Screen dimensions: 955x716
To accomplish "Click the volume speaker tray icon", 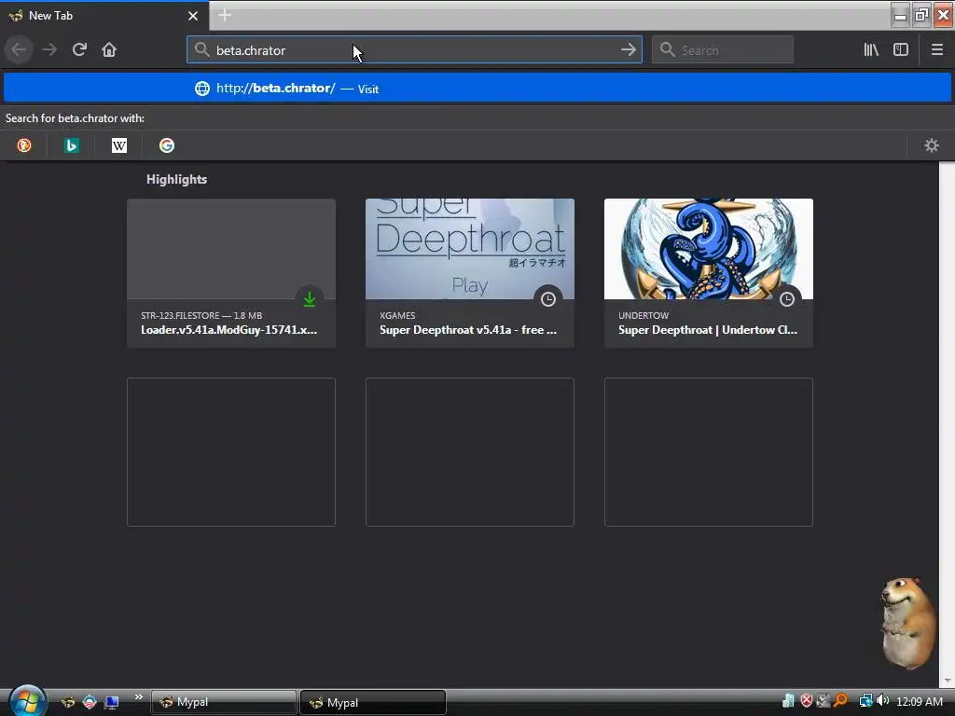I will [882, 701].
